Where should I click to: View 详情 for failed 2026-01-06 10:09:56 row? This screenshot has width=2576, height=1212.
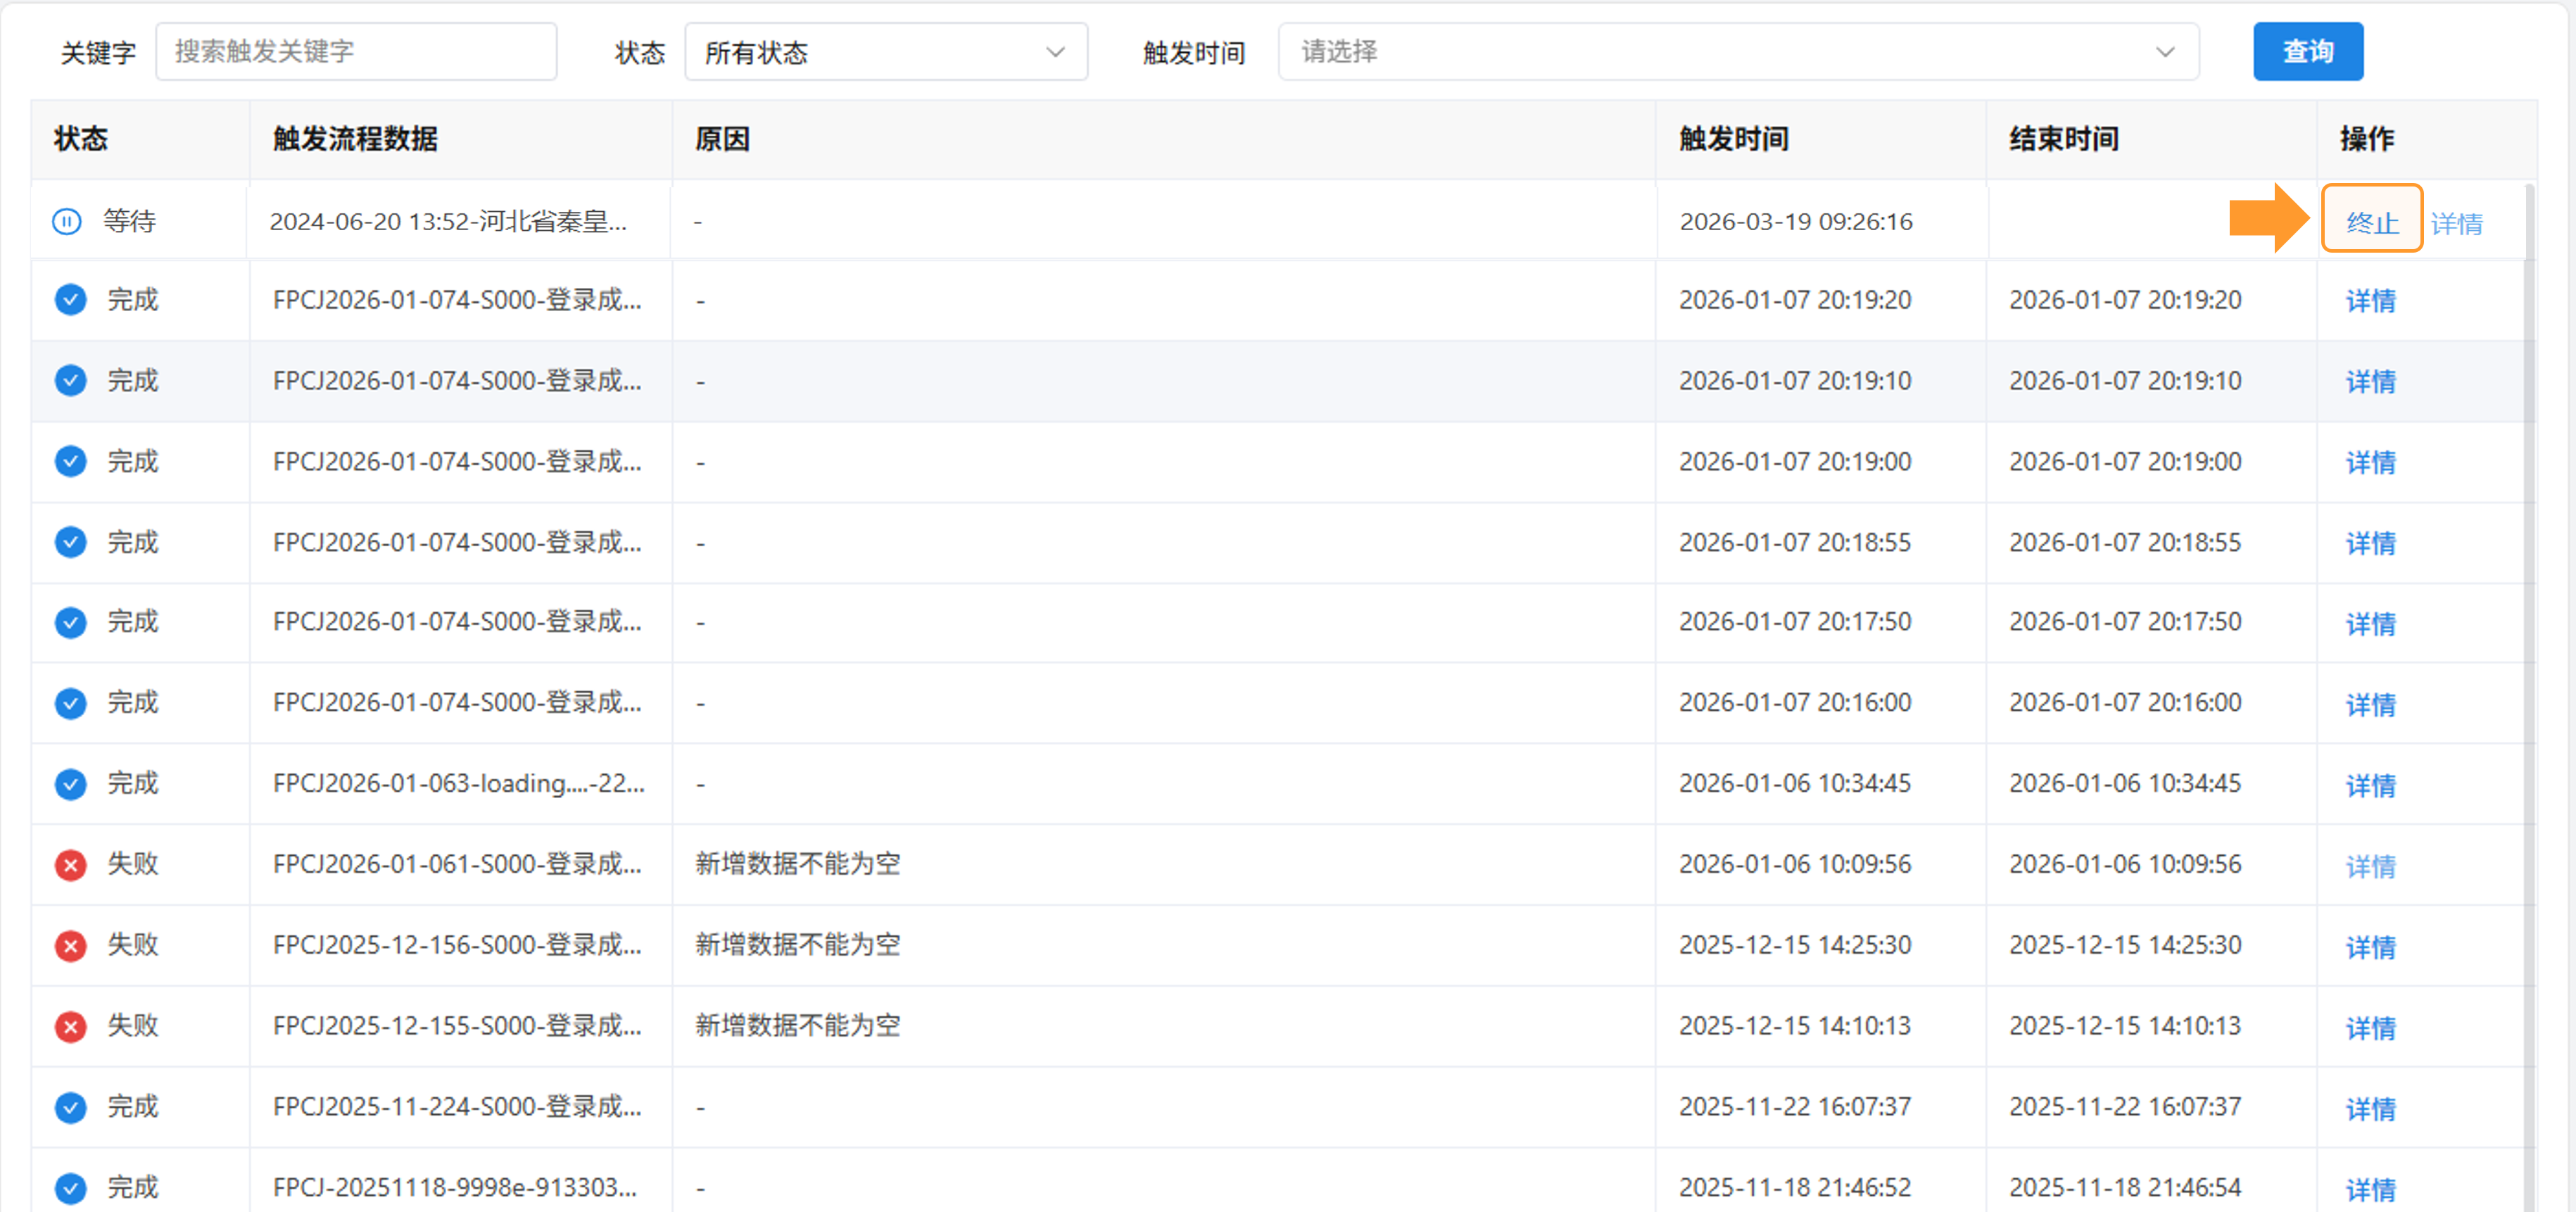pos(2370,866)
